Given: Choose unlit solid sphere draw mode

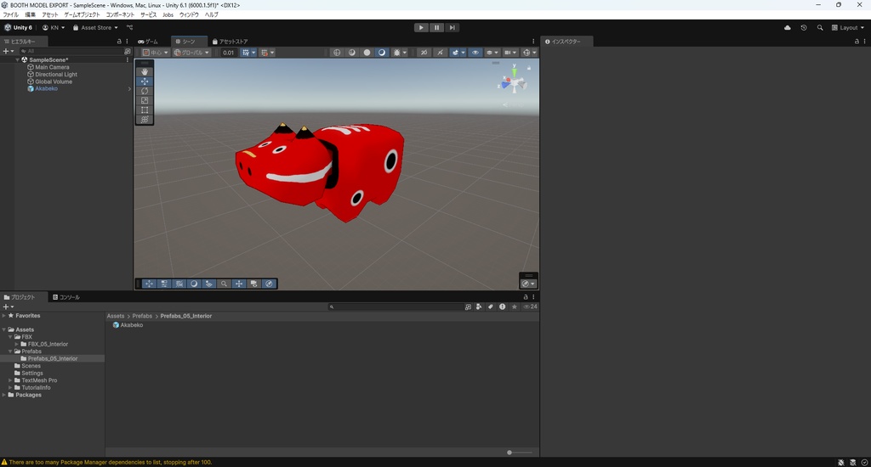Looking at the screenshot, I should coord(367,52).
